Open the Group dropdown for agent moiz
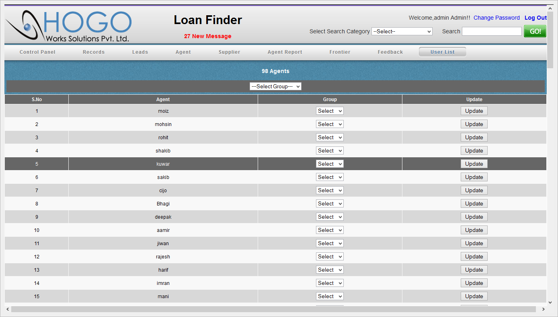The width and height of the screenshot is (558, 317). (x=330, y=111)
